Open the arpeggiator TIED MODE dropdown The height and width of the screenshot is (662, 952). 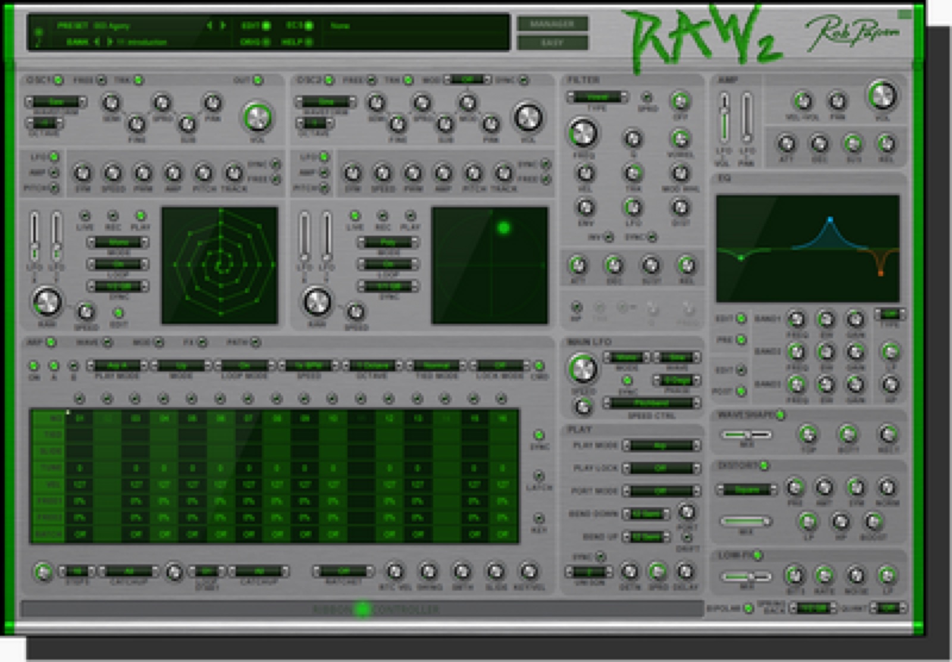click(x=437, y=365)
